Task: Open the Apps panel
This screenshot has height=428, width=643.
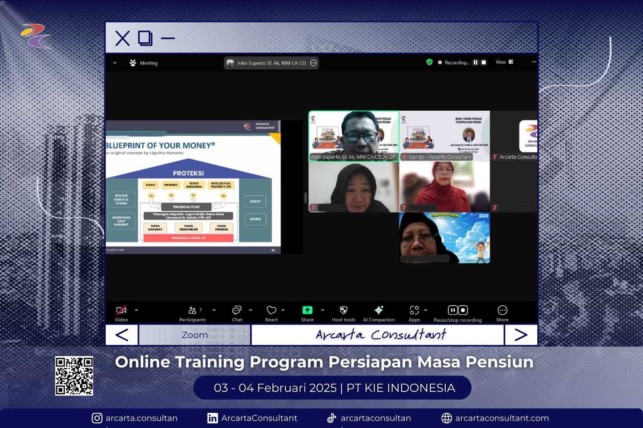Action: (414, 310)
